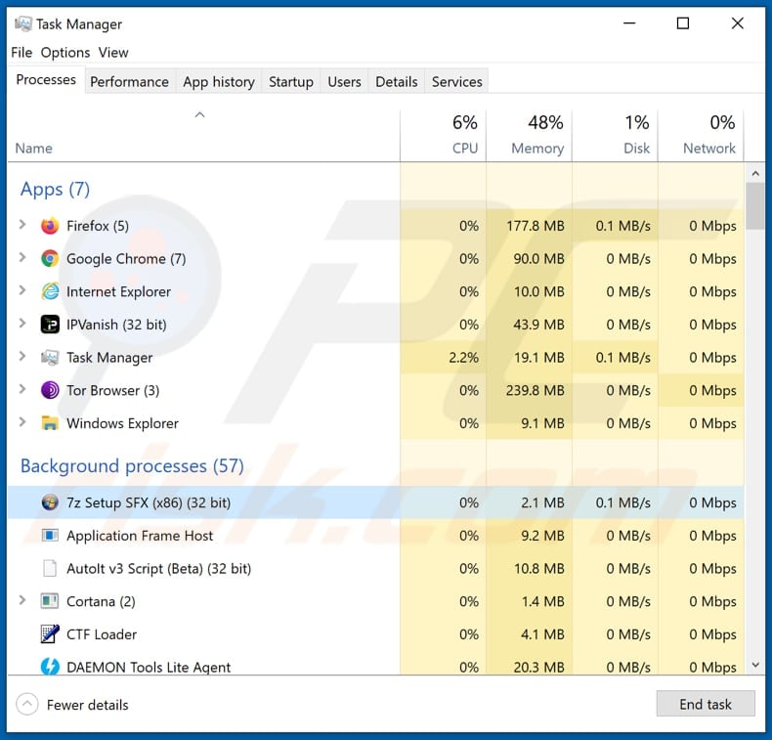Switch to the Startup tab
Screen dimensions: 772x740
pos(291,82)
